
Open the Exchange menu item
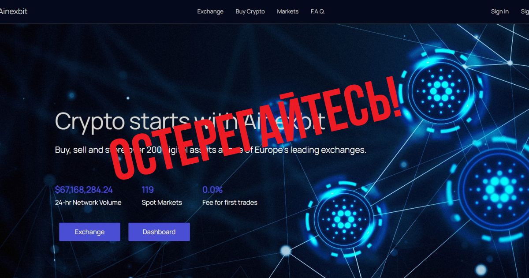click(210, 11)
